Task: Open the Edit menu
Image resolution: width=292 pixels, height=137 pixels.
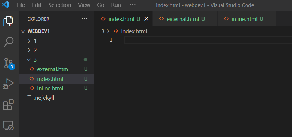Action: (x=37, y=5)
